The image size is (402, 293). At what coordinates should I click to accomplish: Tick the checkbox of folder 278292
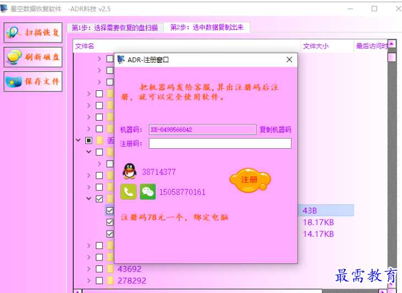tap(99, 281)
